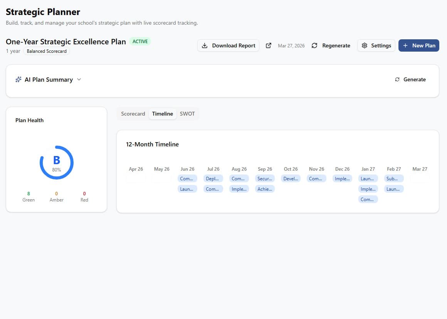
Task: Open the Jul 26 'Com...' milestone
Action: (213, 189)
